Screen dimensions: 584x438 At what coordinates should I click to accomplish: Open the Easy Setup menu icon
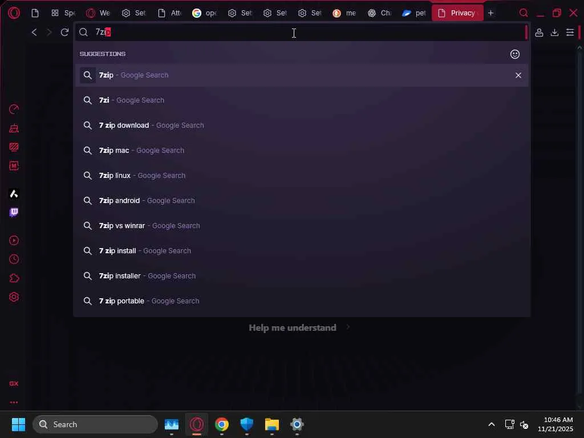click(x=570, y=33)
